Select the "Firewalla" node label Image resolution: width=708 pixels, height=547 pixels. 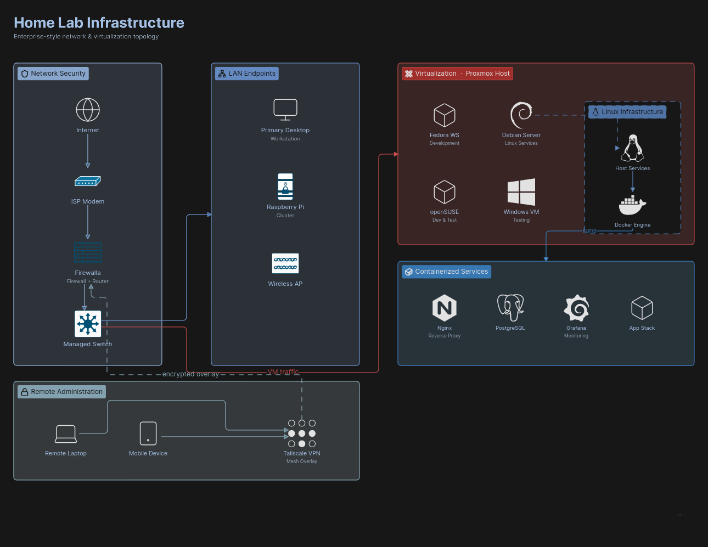(88, 273)
